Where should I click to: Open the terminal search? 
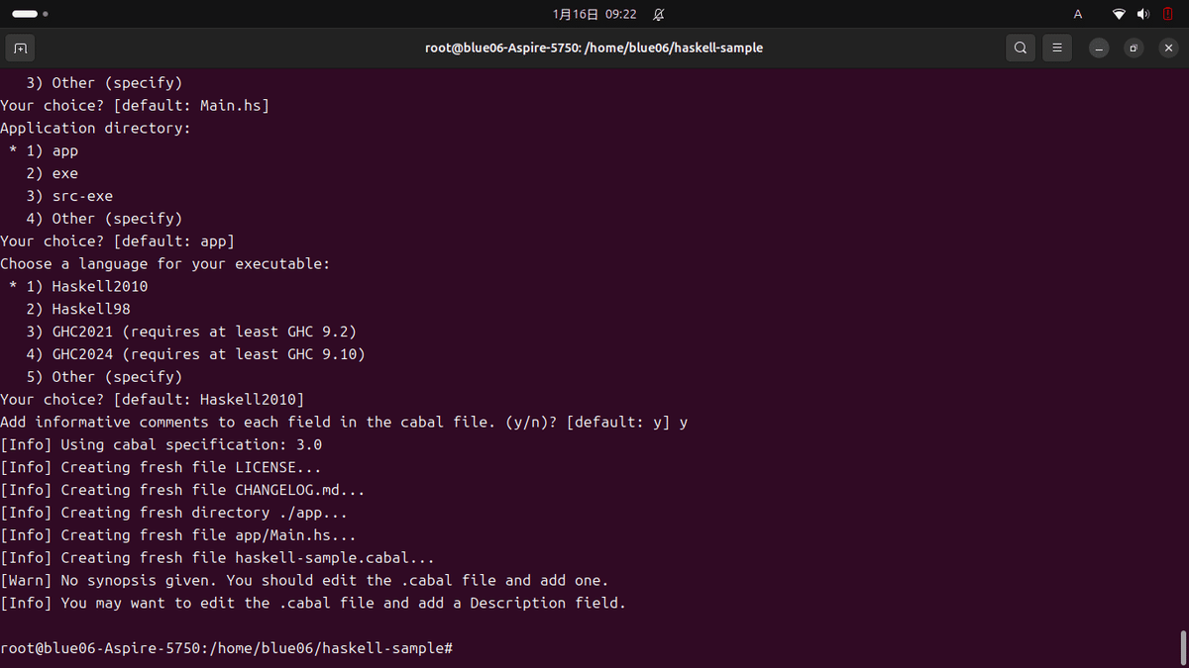(x=1020, y=47)
